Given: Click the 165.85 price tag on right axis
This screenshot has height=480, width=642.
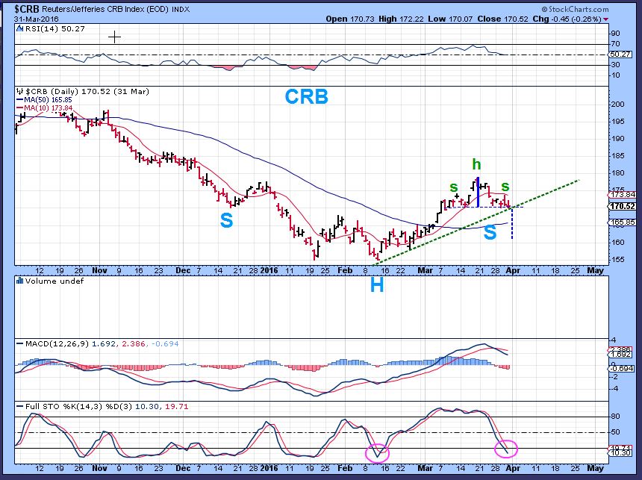Looking at the screenshot, I should point(623,222).
